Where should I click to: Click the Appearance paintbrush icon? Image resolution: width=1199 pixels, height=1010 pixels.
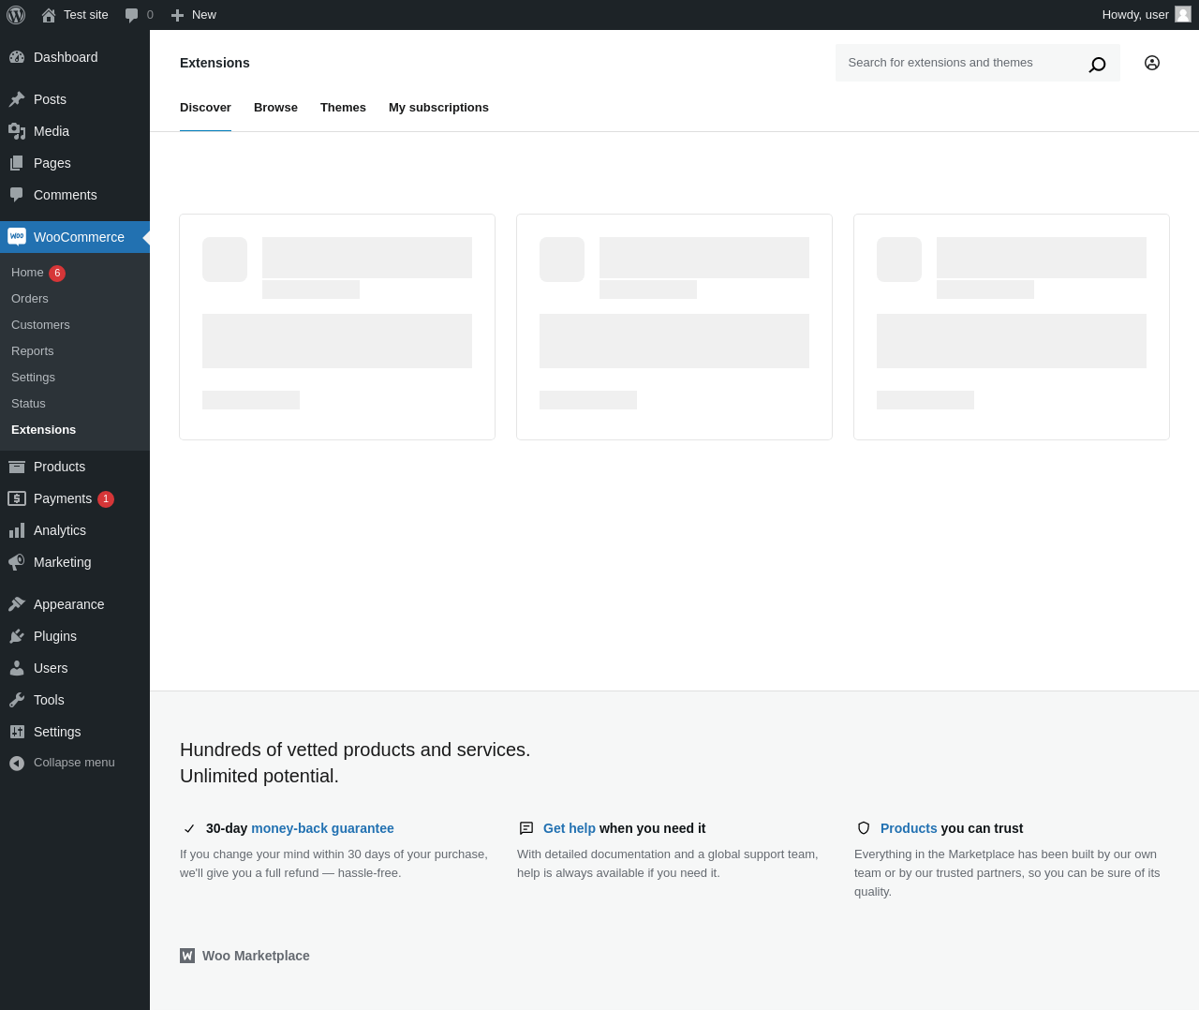pos(17,604)
